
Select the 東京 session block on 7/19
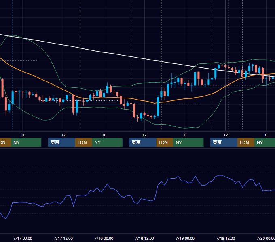(x=224, y=142)
